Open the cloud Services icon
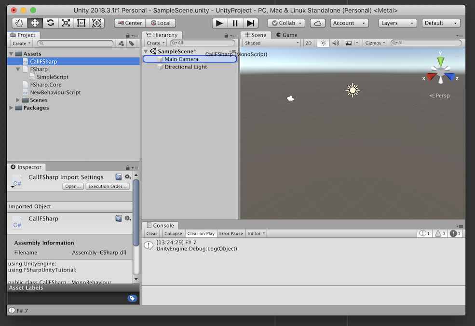Screen dimensions: 475x326 pyautogui.click(x=317, y=23)
